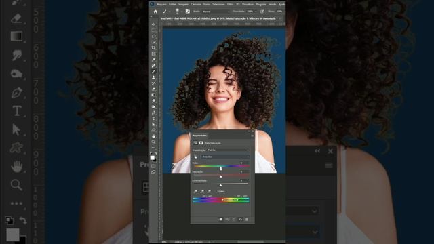Open the Camada menu
Screen dimensions: 434x244
tap(196, 5)
